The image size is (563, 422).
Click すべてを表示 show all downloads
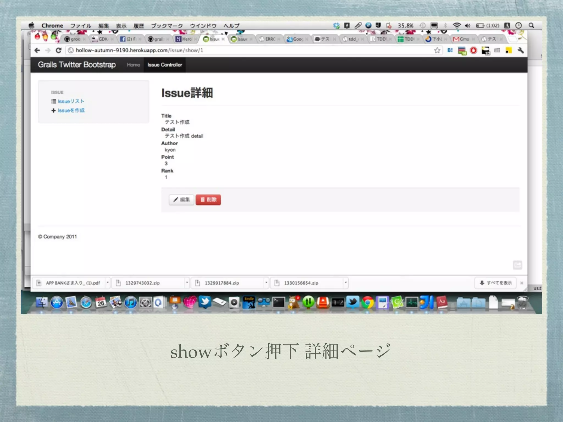pos(496,283)
